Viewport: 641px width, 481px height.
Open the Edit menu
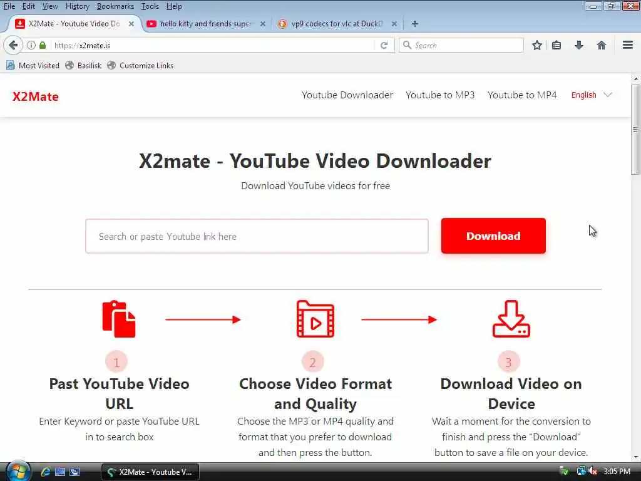(29, 6)
